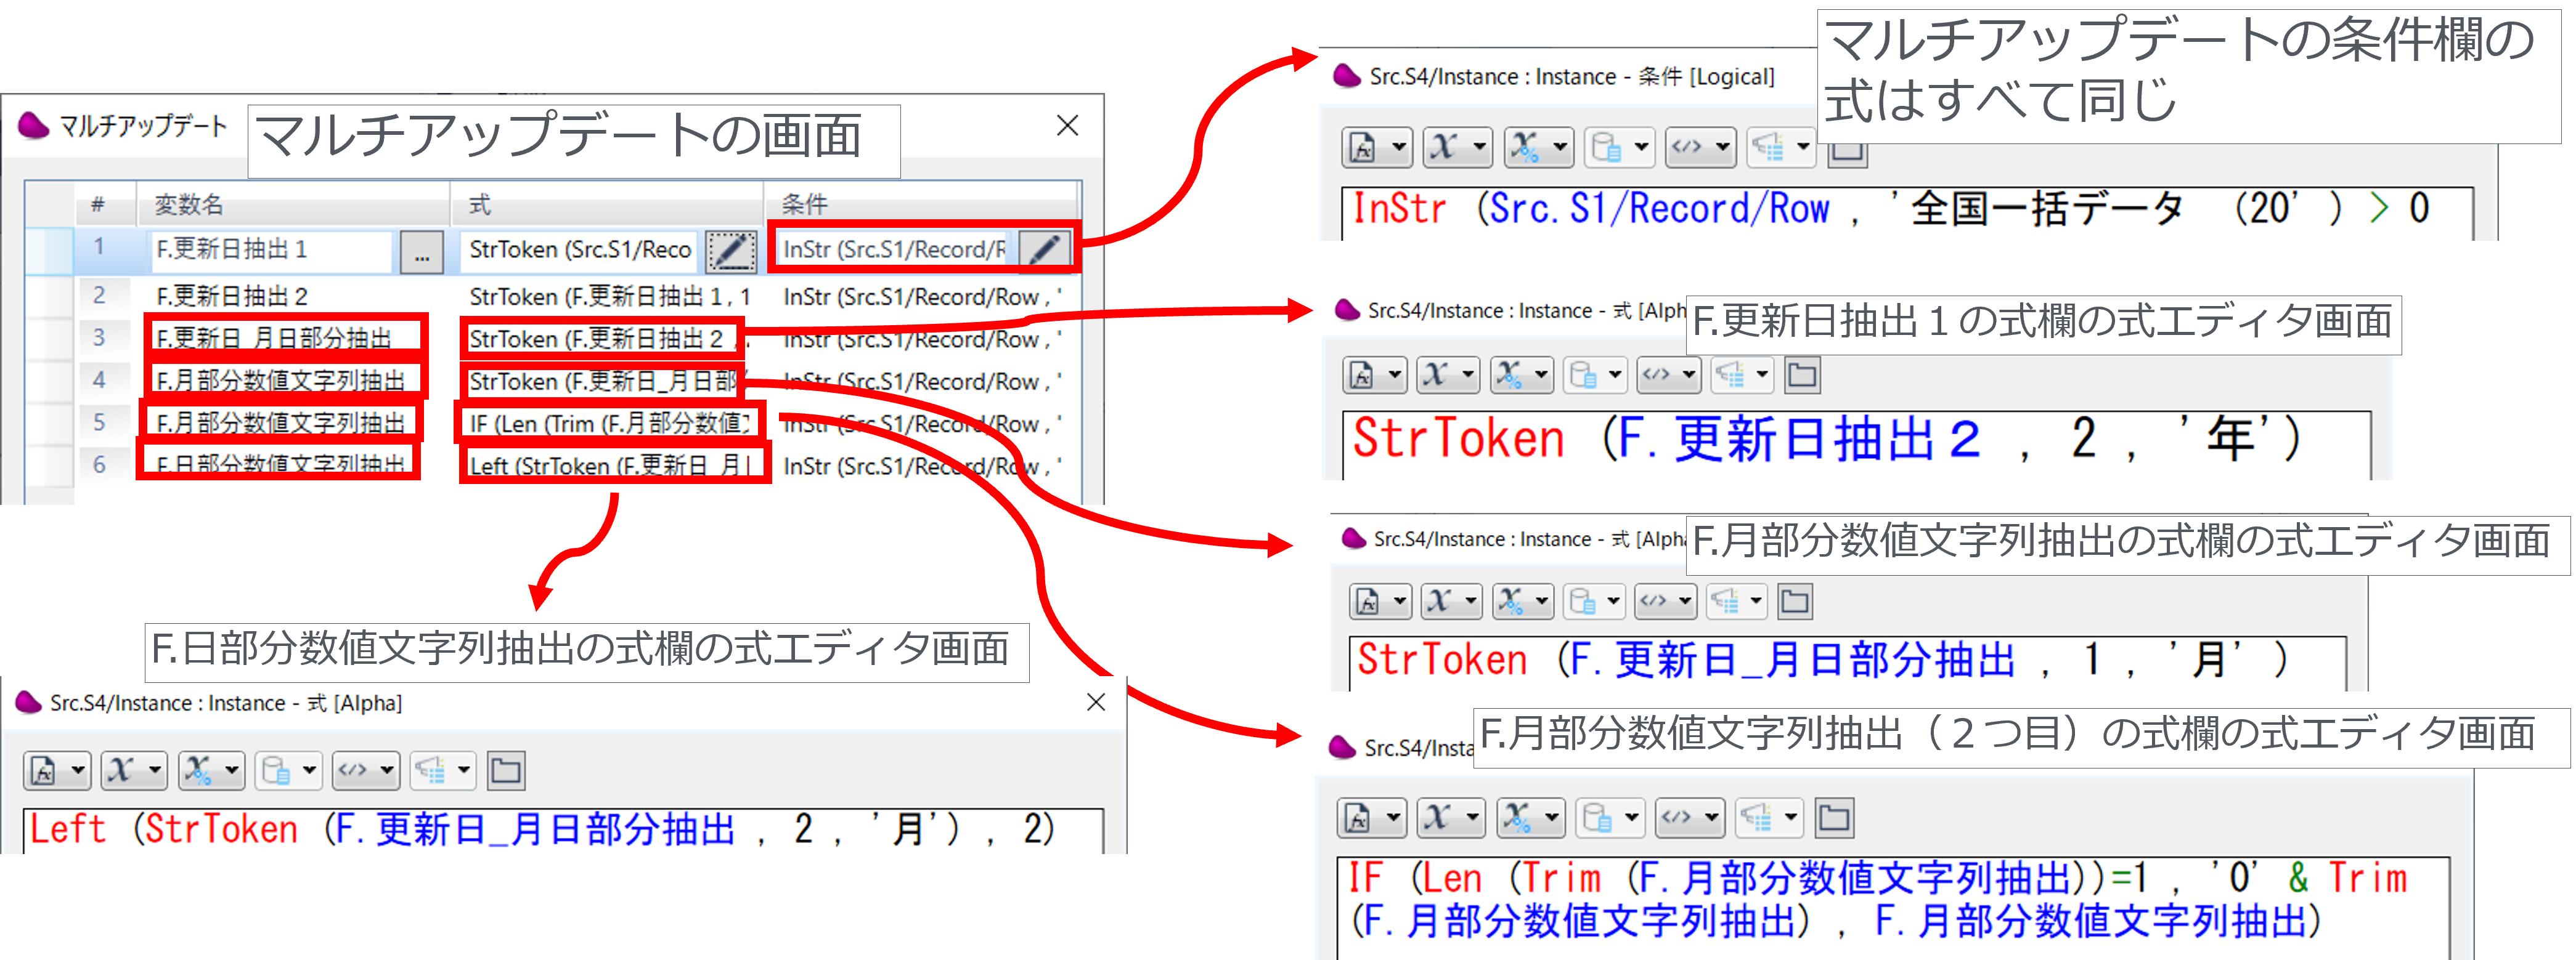2576x960 pixels.
Task: Click the </> code icon in the 条件 [Logical] editor
Action: [x=1687, y=148]
